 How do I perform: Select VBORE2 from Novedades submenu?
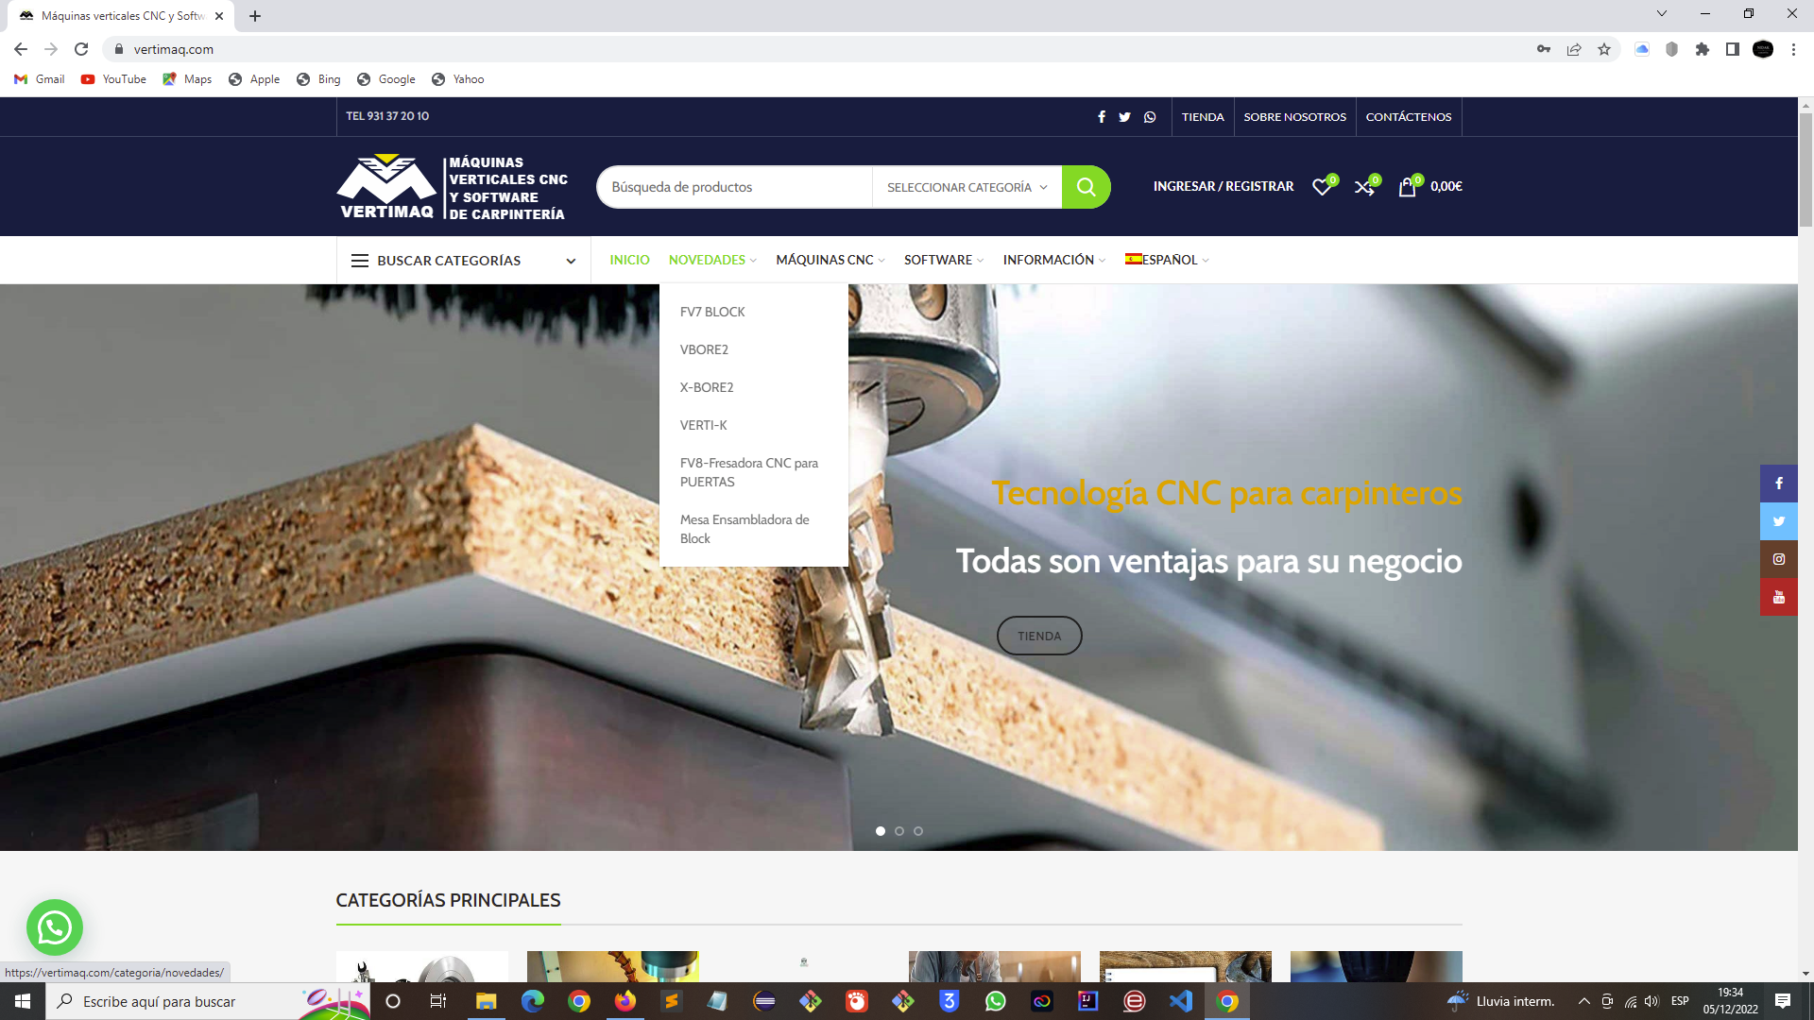704,349
